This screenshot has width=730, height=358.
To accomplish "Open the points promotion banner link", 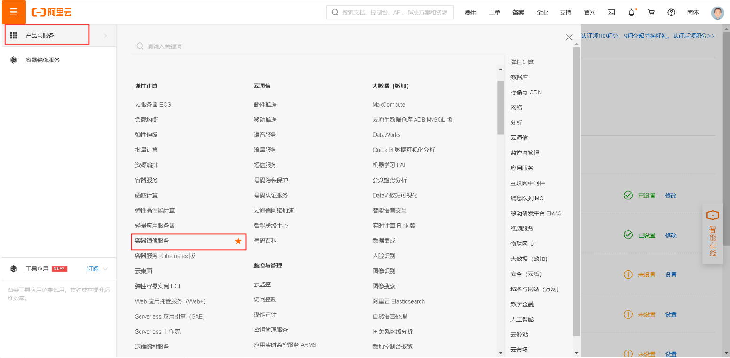I will [x=648, y=36].
